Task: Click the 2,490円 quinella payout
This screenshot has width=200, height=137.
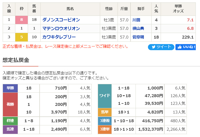Action: [59, 129]
